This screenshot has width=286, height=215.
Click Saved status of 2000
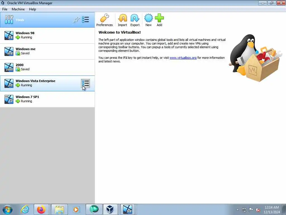[25, 69]
